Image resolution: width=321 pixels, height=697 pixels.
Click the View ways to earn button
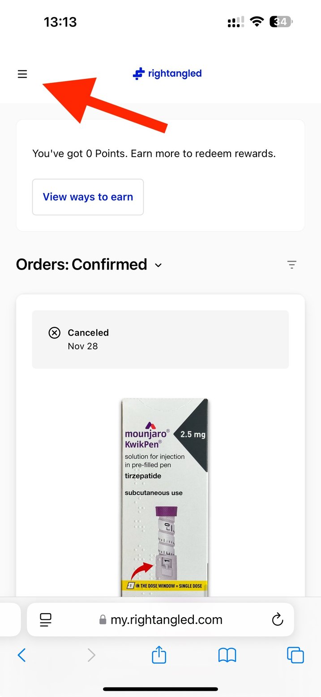coord(88,197)
